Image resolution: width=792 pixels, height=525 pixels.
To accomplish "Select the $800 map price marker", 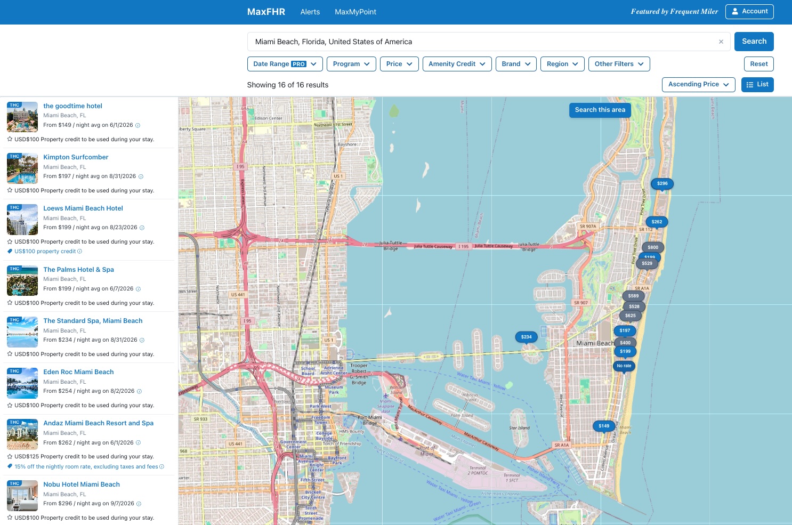I will [653, 247].
